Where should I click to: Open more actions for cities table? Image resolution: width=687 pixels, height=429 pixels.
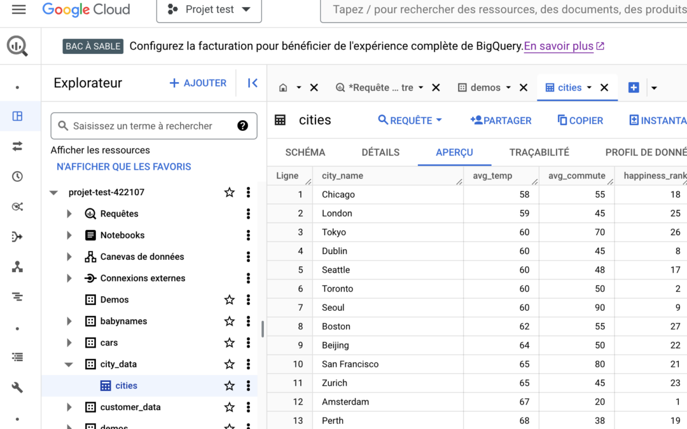click(249, 386)
